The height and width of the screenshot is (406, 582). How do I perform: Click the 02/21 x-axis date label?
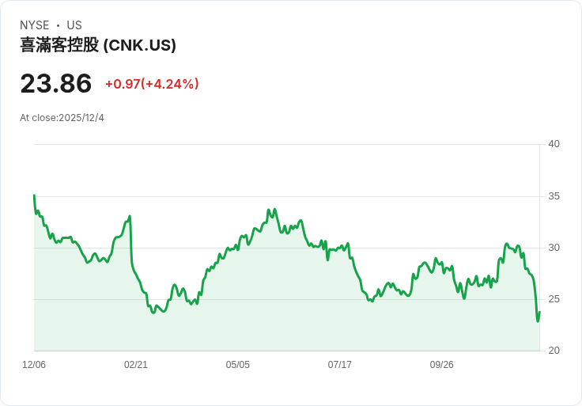(x=136, y=364)
